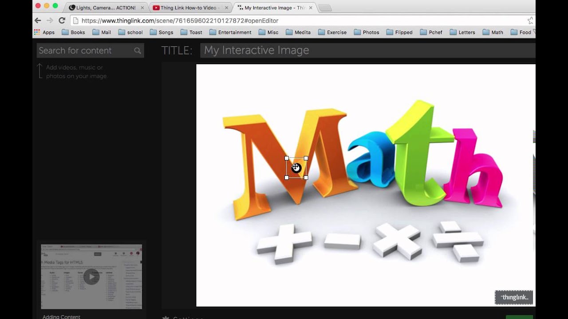
Task: Click the browser forward arrow
Action: pyautogui.click(x=50, y=20)
